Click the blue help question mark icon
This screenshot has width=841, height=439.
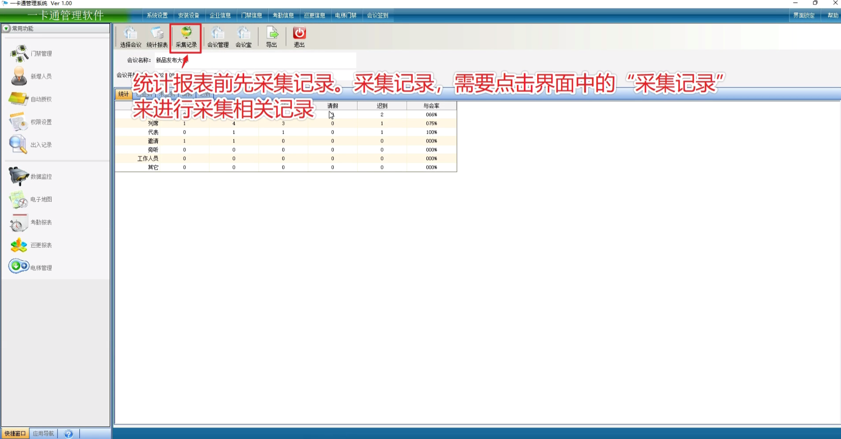[x=69, y=434]
